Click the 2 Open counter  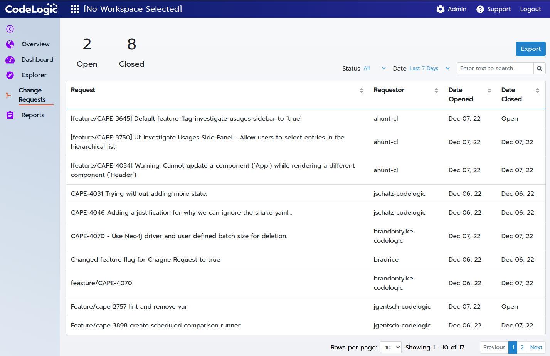(87, 52)
